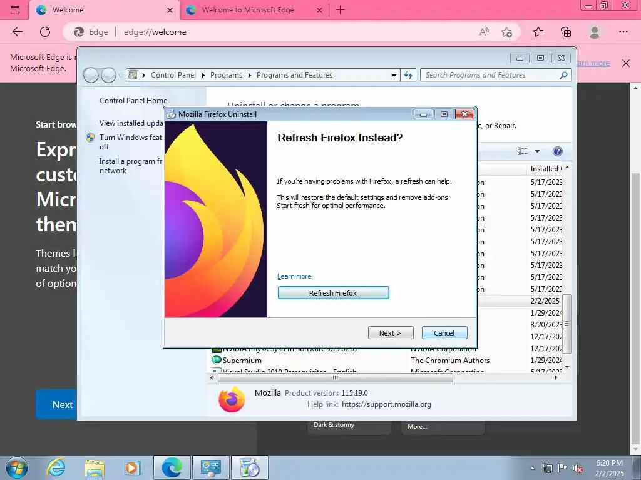The width and height of the screenshot is (641, 480).
Task: Add this page to favorites star icon
Action: (x=506, y=32)
